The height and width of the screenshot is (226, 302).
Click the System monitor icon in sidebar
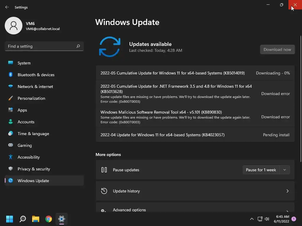[11, 63]
